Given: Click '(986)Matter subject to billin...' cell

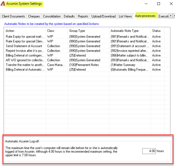Looking at the screenshot, I should (x=129, y=55).
